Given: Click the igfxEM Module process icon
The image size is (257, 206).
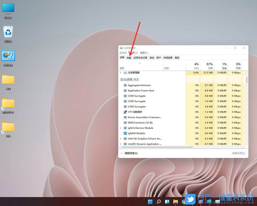Looking at the screenshot, I should pos(125,133).
